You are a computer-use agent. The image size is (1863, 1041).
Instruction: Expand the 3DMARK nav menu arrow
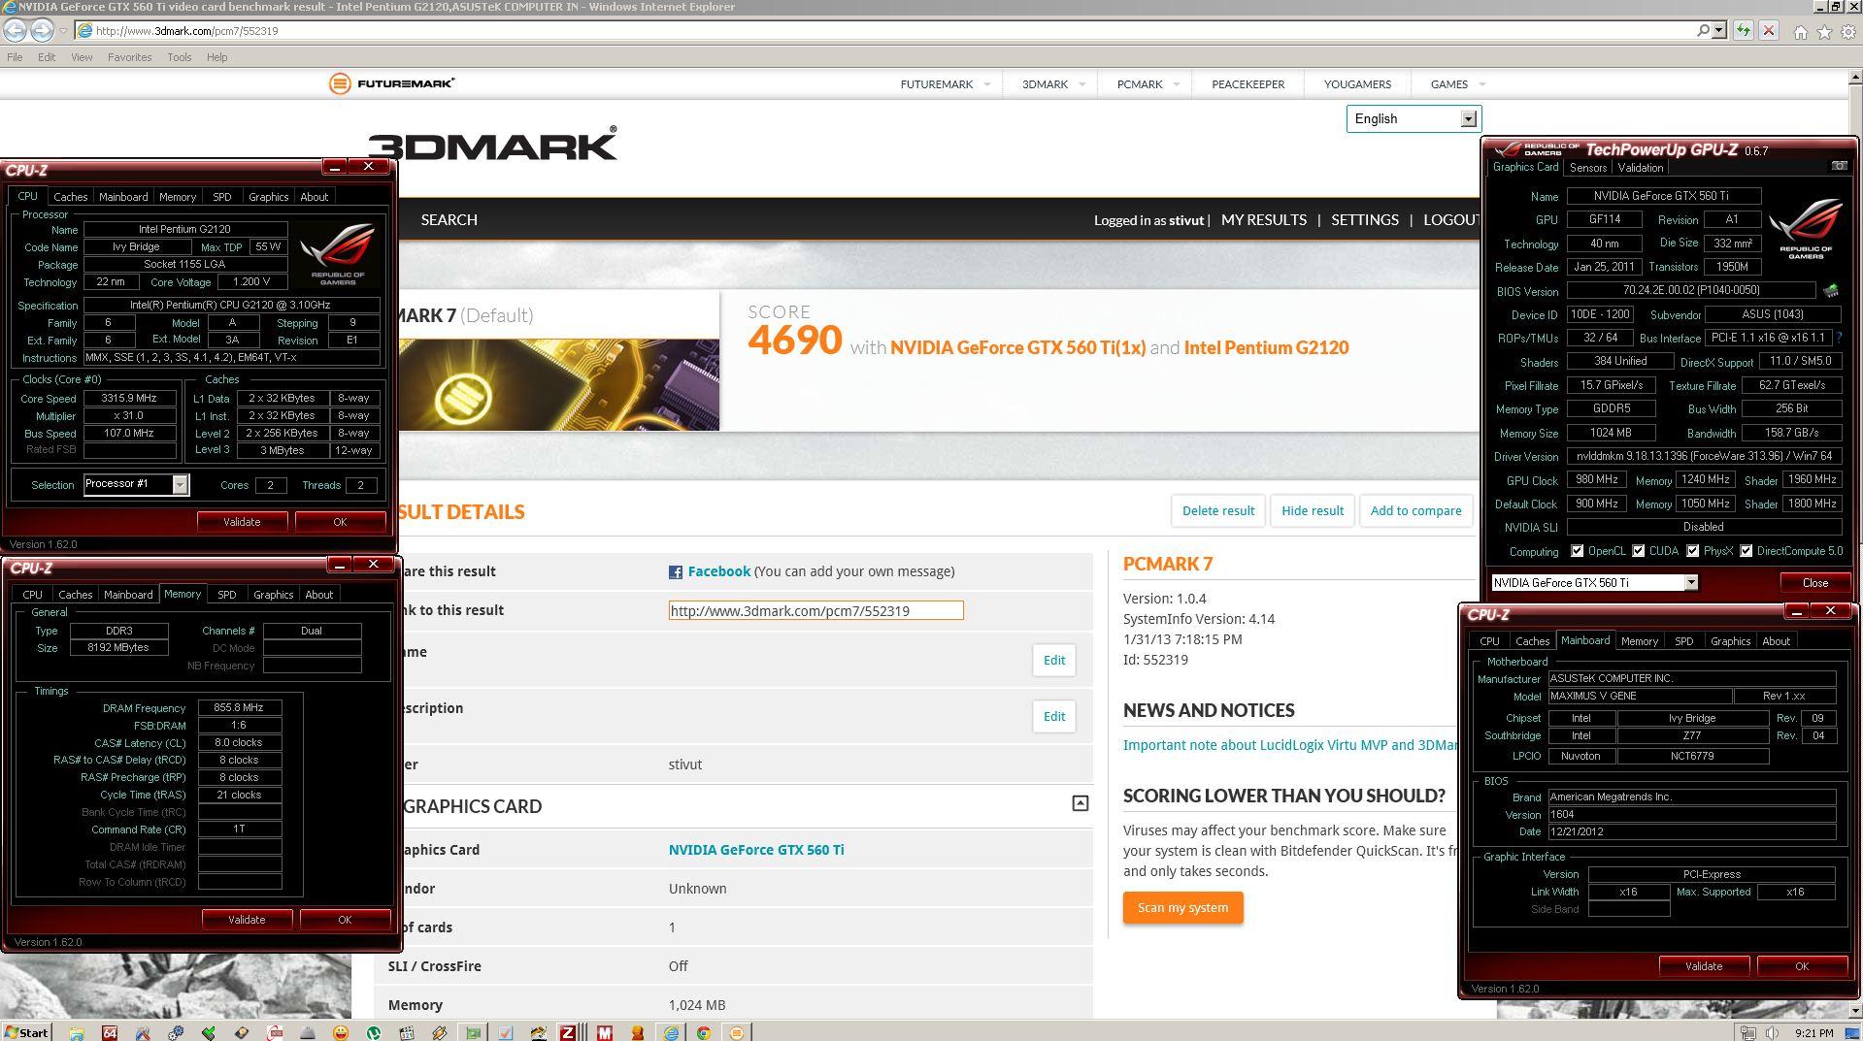click(x=1082, y=84)
